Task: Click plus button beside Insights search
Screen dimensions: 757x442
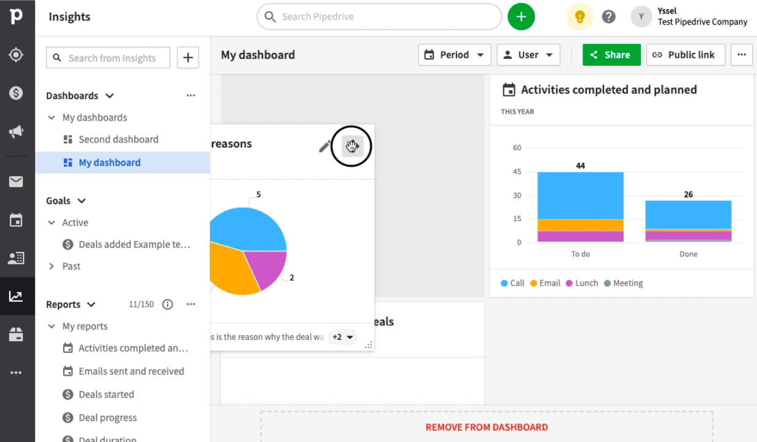Action: pos(188,58)
